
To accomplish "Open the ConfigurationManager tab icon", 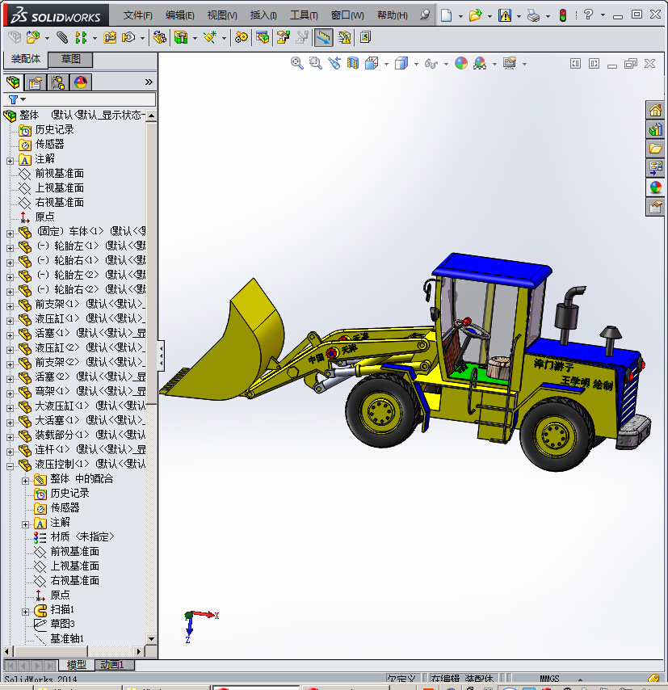I will click(x=58, y=82).
